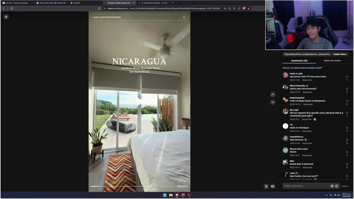This screenshot has height=199, width=354.
Task: Click the picture-in-picture icon beside volume
Action: (x=266, y=186)
